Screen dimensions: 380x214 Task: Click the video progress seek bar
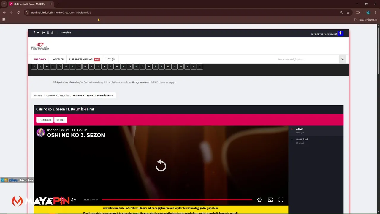(177, 200)
